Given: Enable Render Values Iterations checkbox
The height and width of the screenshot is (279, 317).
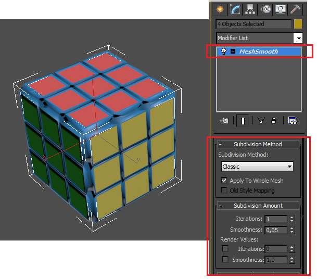Looking at the screenshot, I should 225,249.
